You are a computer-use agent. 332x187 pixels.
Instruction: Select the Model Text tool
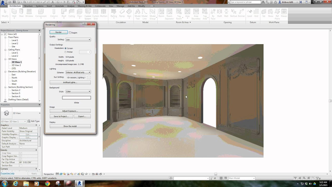(x=137, y=14)
